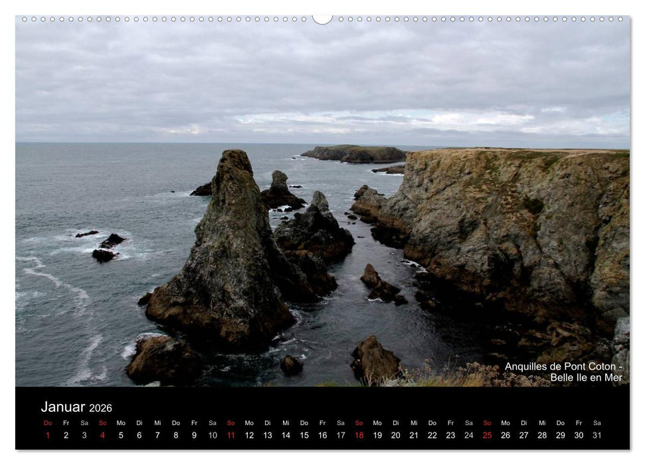Select the red date 18
The height and width of the screenshot is (465, 645).
(x=359, y=434)
